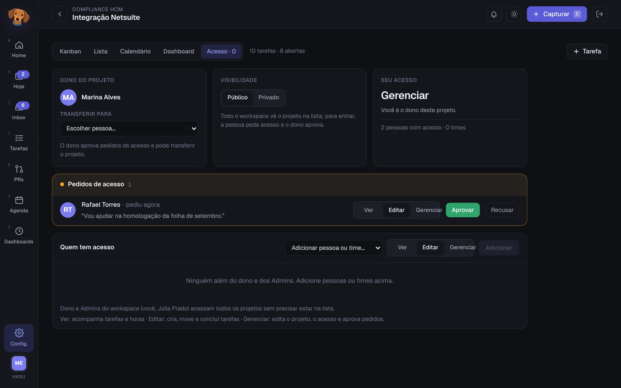Go back with the chevron arrow
The width and height of the screenshot is (621, 388).
point(60,14)
